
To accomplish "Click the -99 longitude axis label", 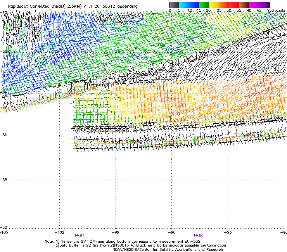I will click(116, 232).
